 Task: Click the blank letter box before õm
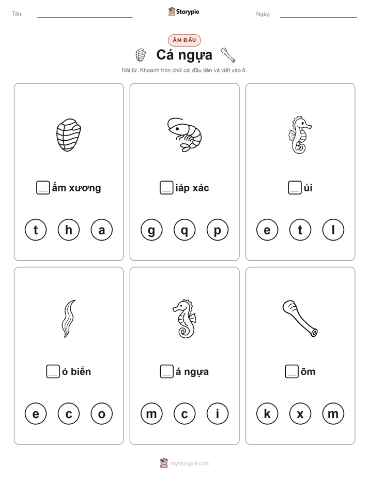[291, 371]
